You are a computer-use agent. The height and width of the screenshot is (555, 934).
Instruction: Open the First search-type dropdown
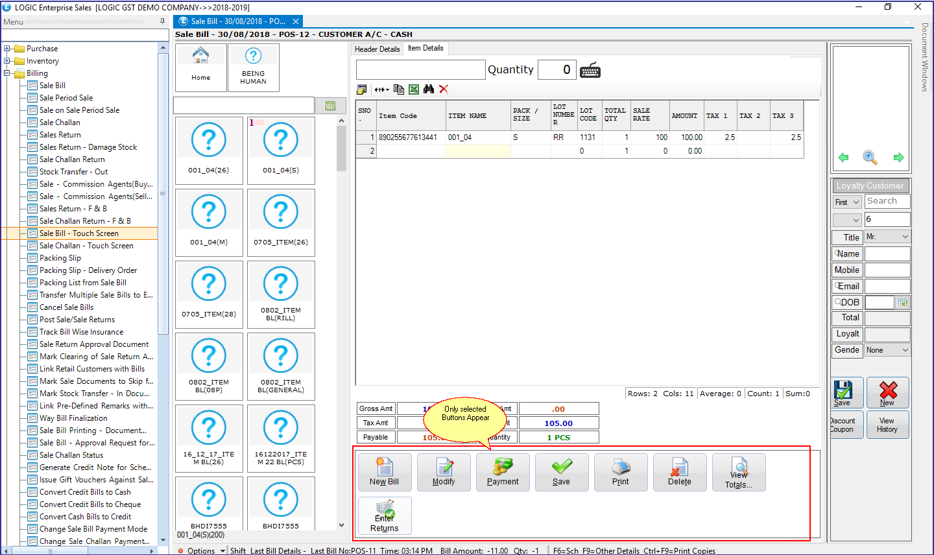click(x=847, y=202)
